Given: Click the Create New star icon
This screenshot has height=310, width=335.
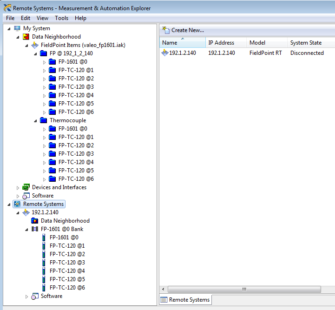Looking at the screenshot, I should click(x=166, y=30).
